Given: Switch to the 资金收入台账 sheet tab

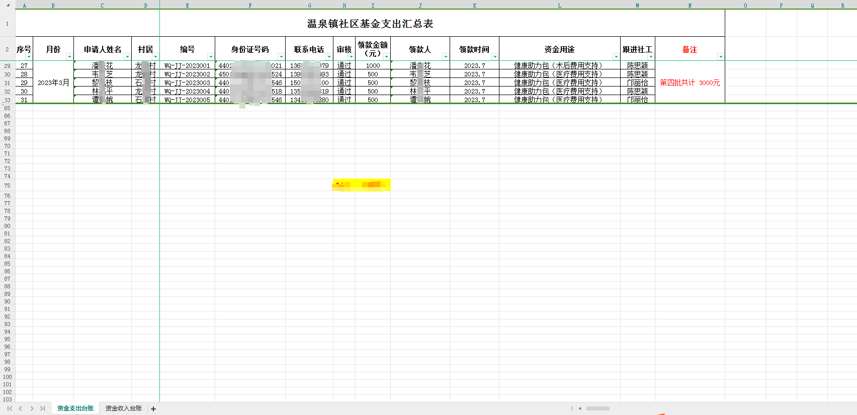Looking at the screenshot, I should tap(124, 408).
